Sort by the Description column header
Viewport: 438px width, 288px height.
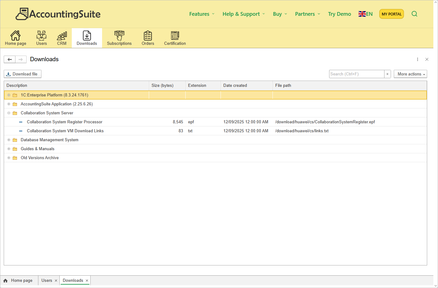pos(76,86)
